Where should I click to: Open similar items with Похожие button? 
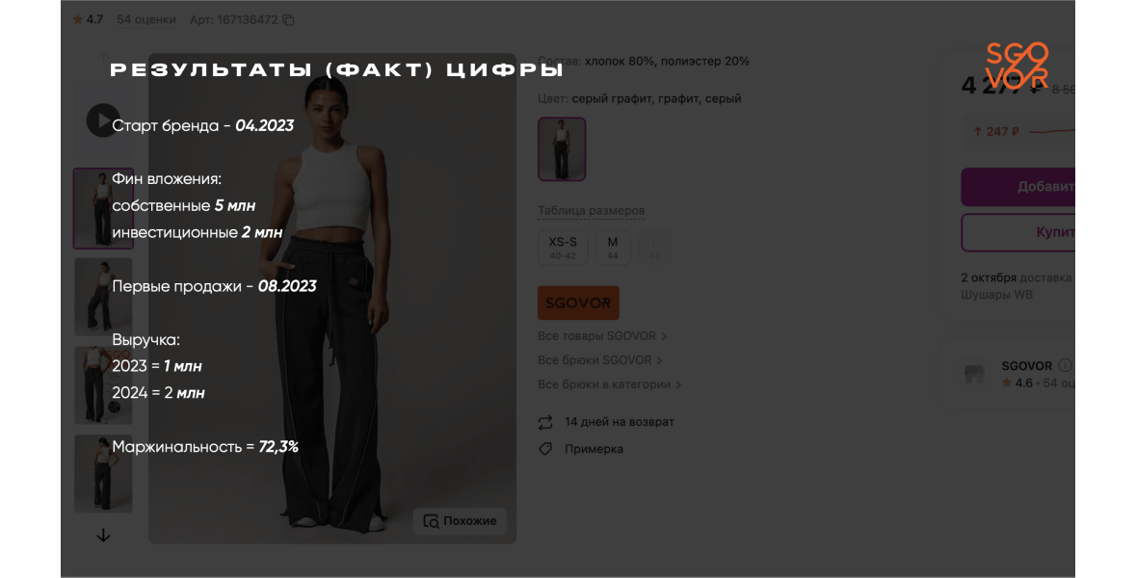(460, 521)
